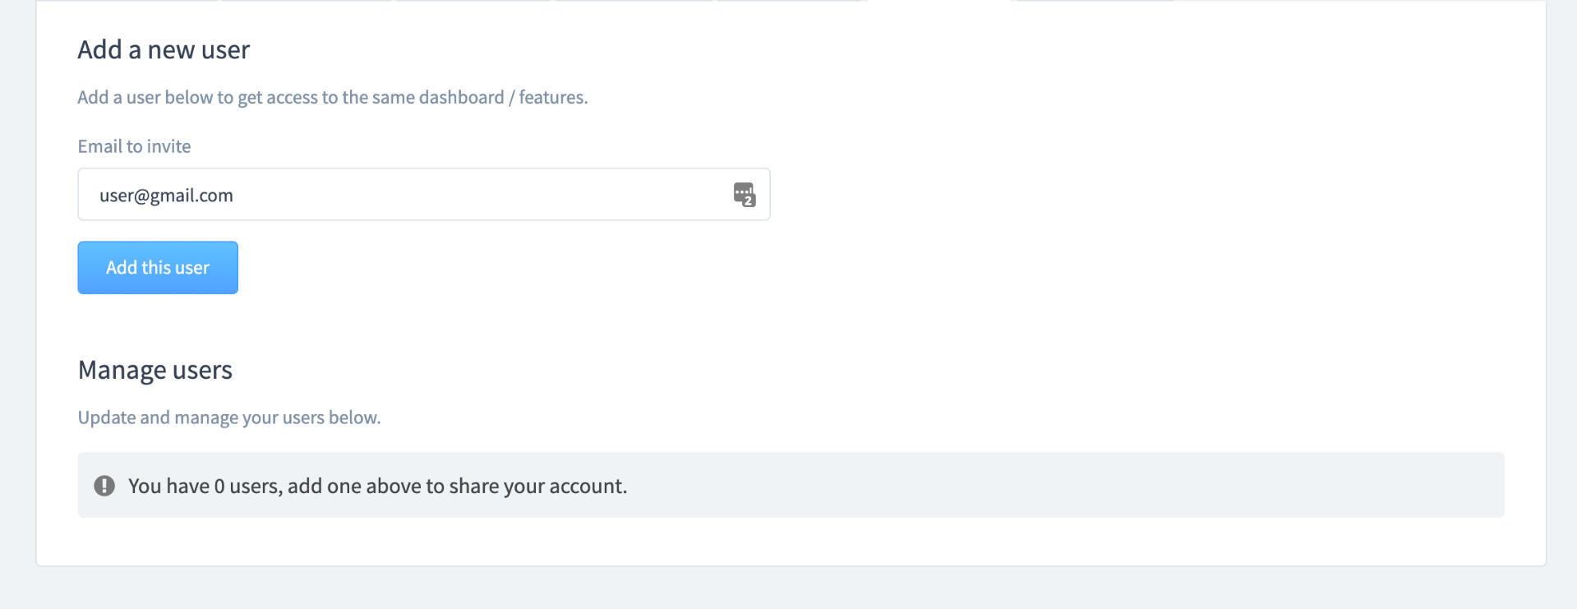1577x609 pixels.
Task: Click the user@gmail.com placeholder text
Action: tap(166, 196)
